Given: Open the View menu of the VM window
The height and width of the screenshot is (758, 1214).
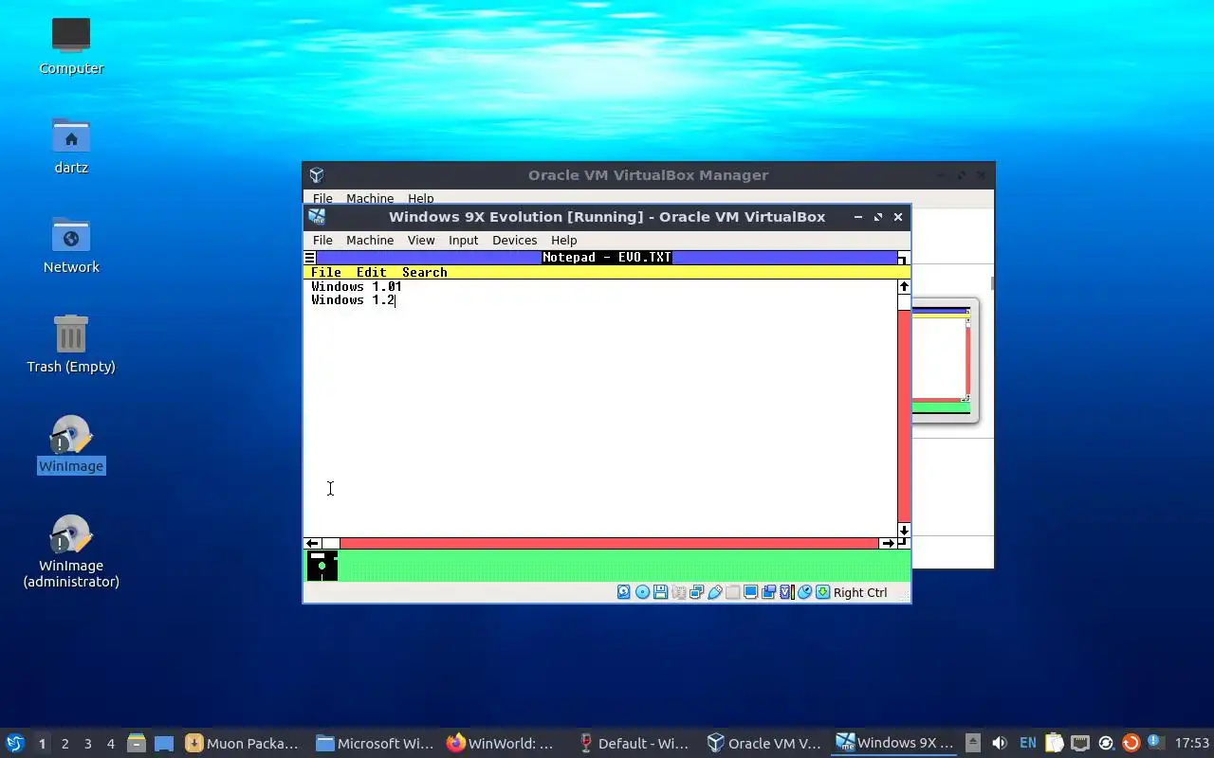Looking at the screenshot, I should point(421,240).
